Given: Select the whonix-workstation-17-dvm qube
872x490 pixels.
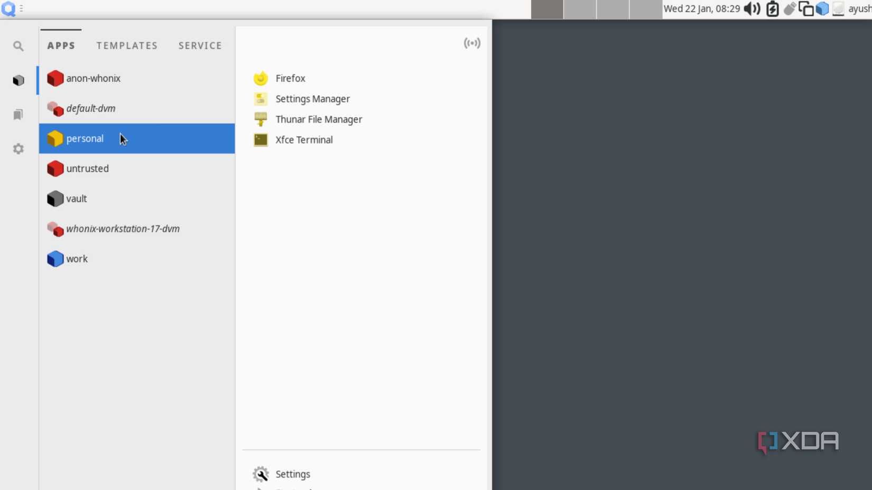Looking at the screenshot, I should click(123, 229).
